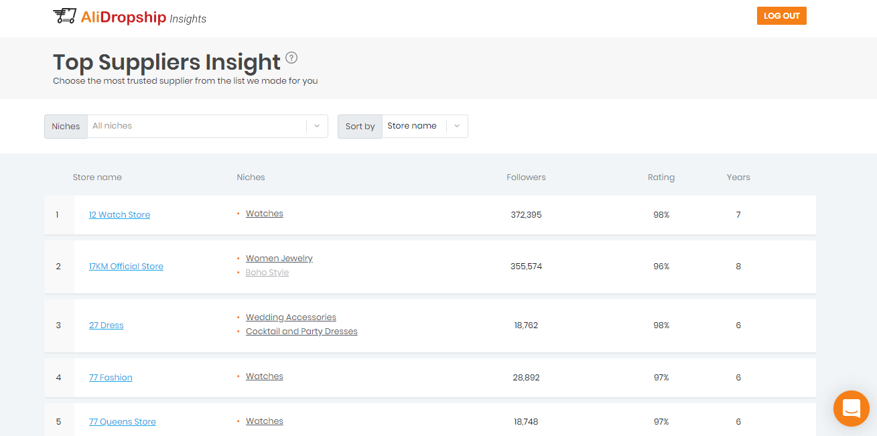Screen dimensions: 877x436
Task: Open the Wedding Accessories niche link
Action: pos(291,317)
